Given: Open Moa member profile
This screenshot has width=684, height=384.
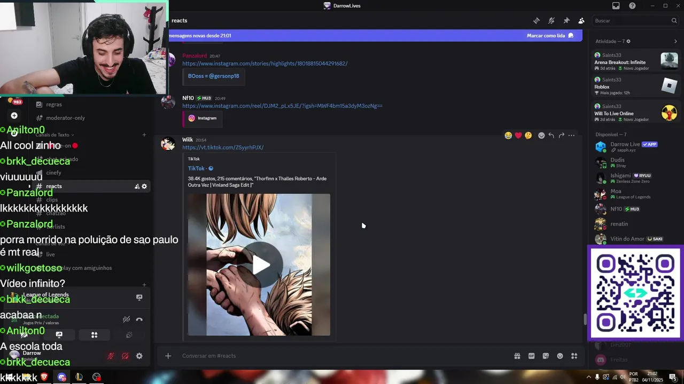Looking at the screenshot, I should pyautogui.click(x=634, y=194).
